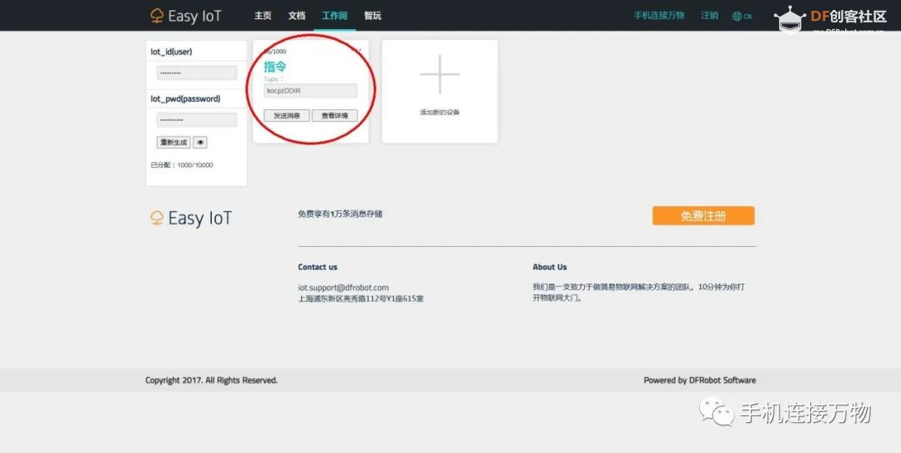This screenshot has width=901, height=453.
Task: Click the About Us heading
Action: tap(549, 267)
